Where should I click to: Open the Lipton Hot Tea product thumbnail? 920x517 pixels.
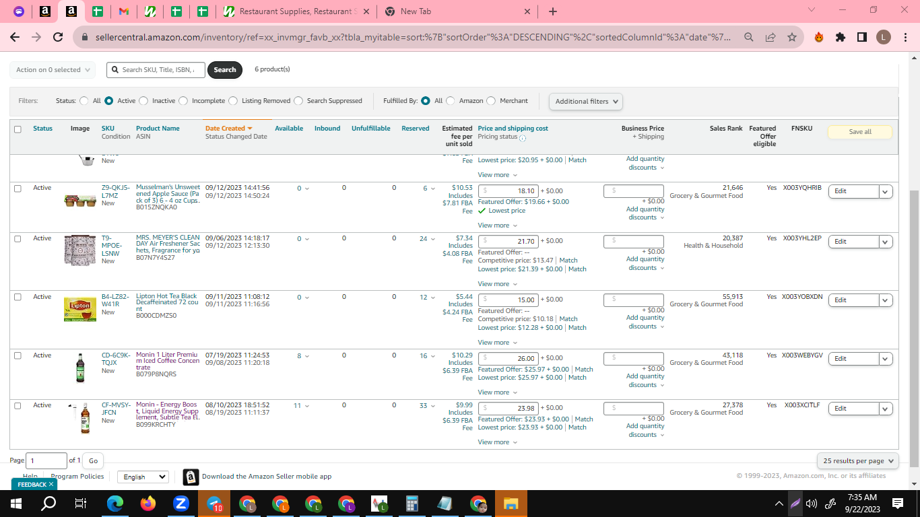(x=80, y=309)
